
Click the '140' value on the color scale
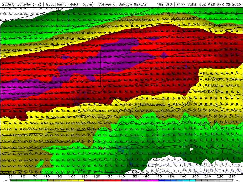point(122,177)
